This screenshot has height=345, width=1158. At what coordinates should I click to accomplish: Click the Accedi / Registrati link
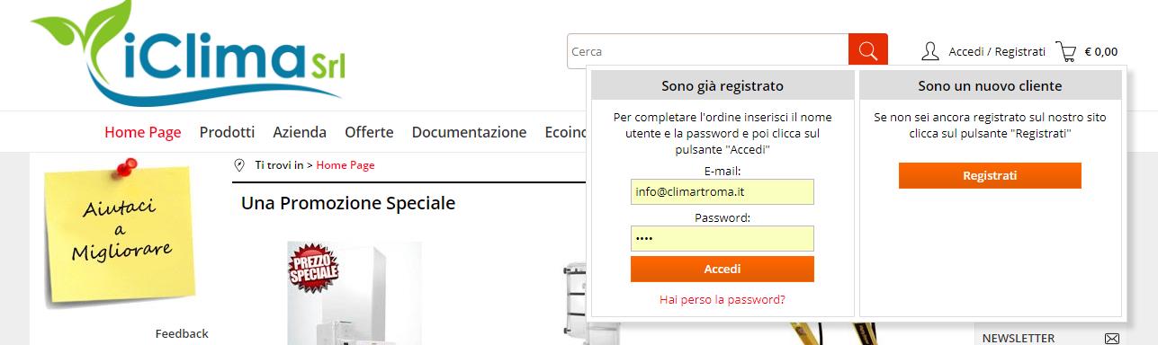997,52
